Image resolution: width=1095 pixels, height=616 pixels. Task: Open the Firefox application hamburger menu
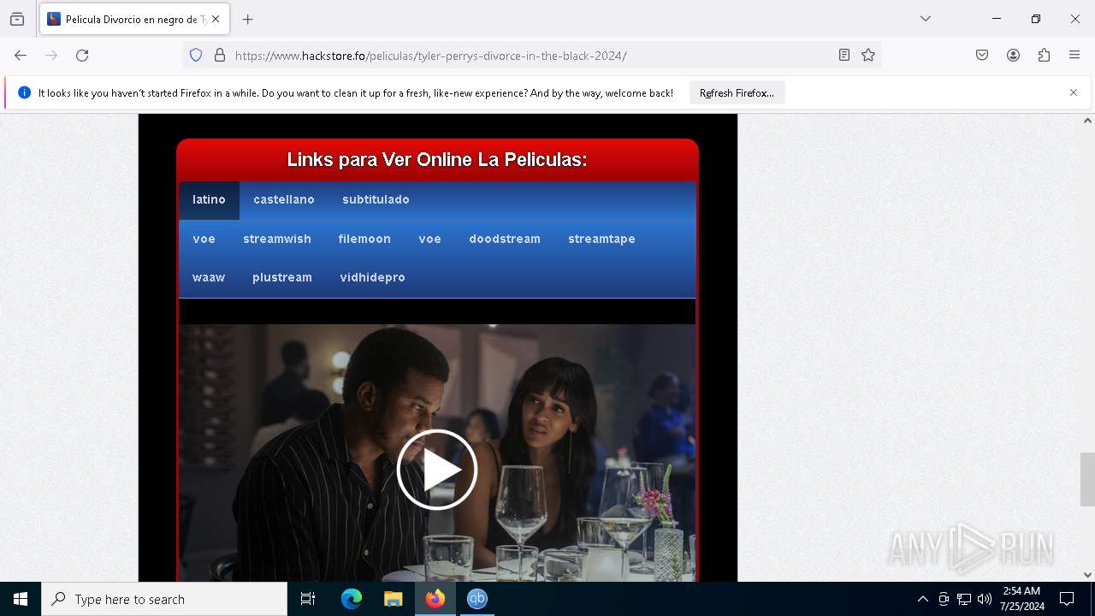pos(1074,56)
